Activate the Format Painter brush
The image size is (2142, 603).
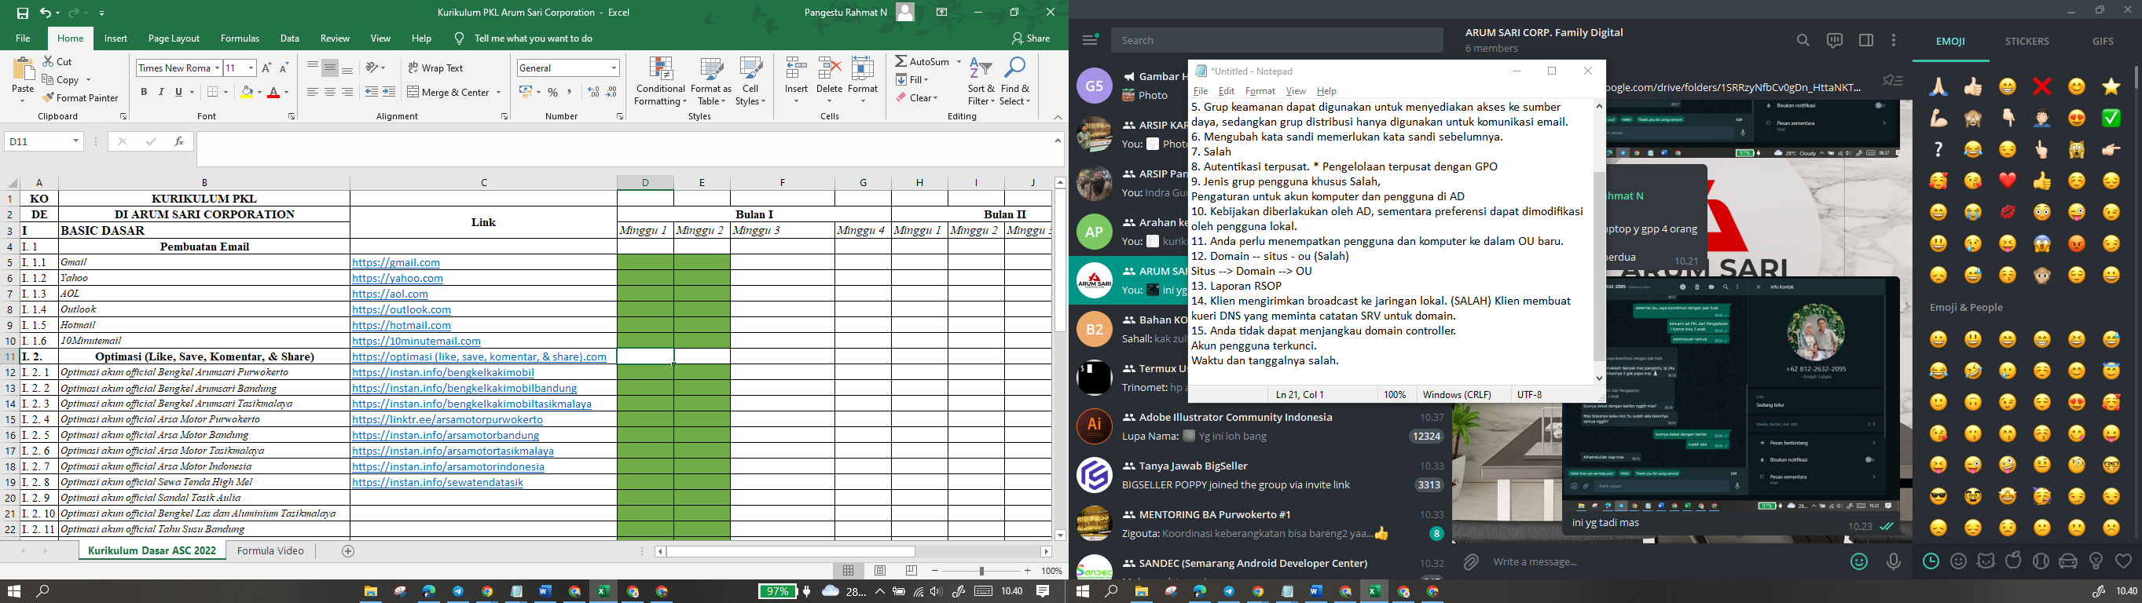[x=81, y=98]
